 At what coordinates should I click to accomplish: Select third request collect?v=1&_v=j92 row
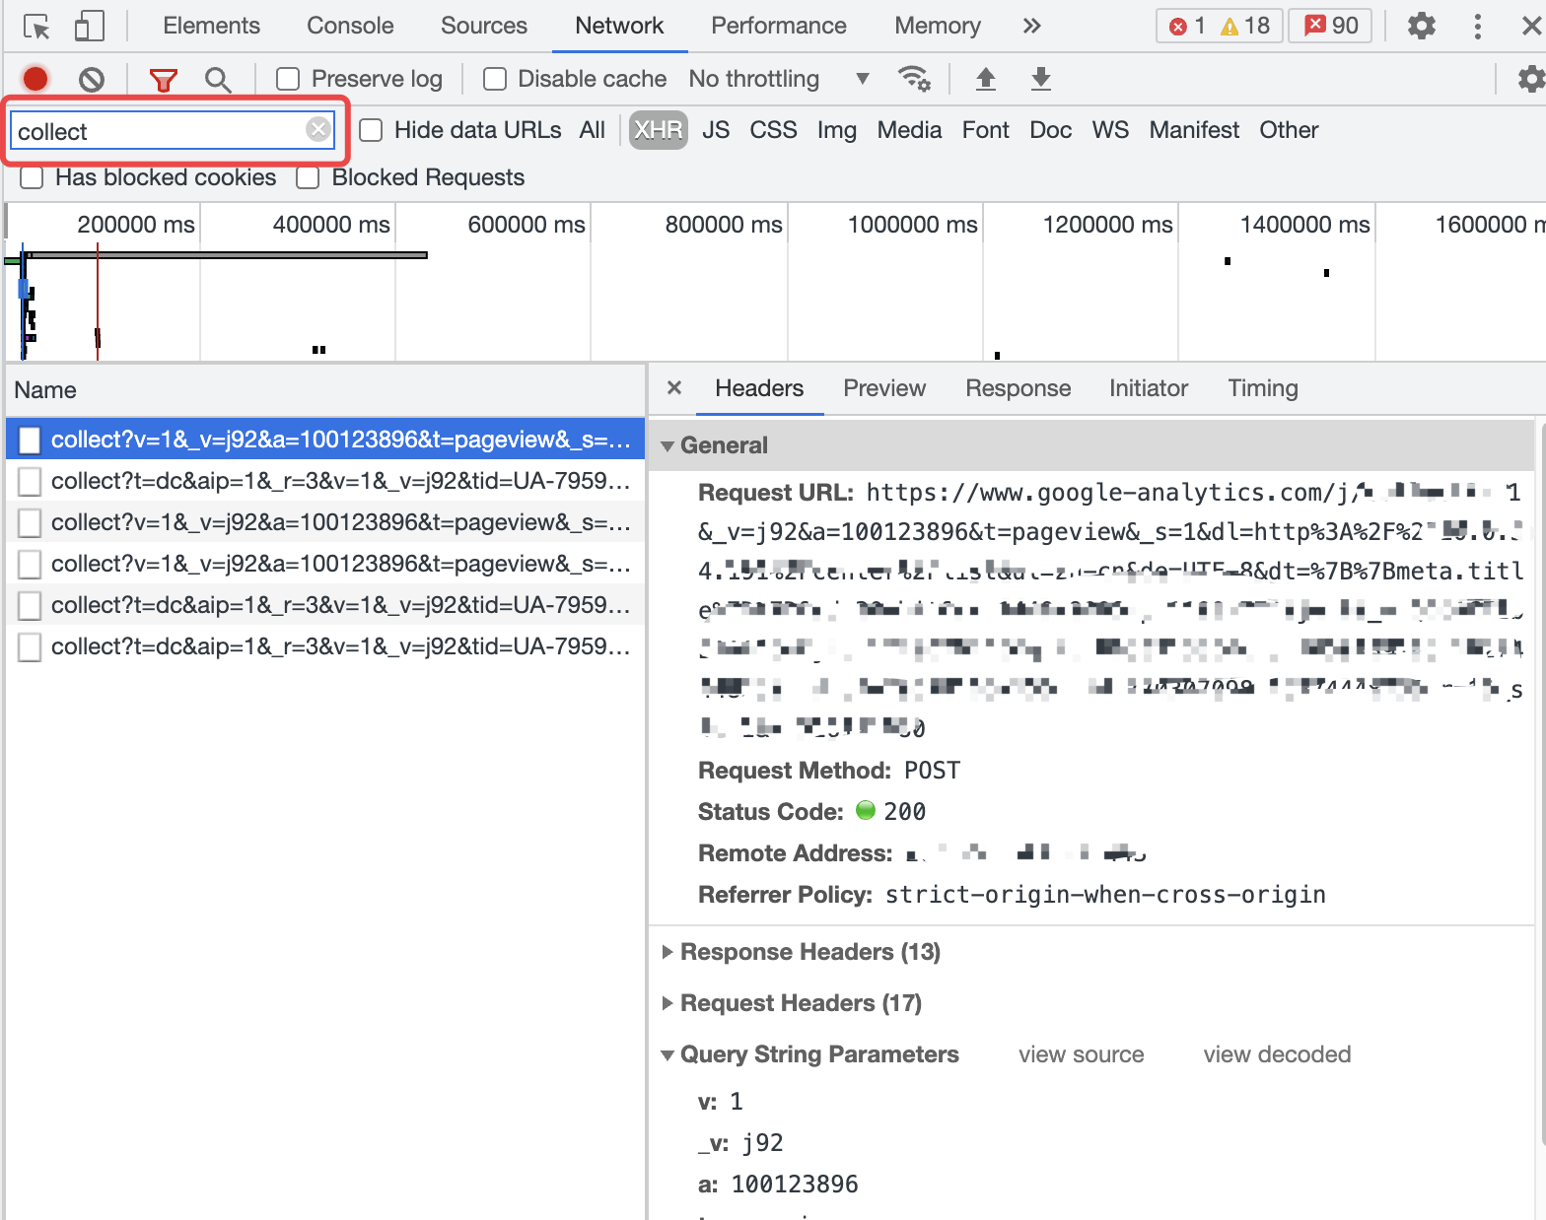[325, 522]
